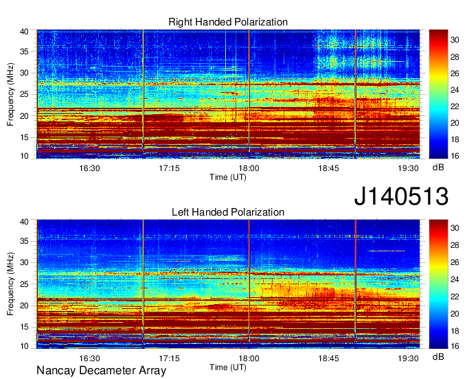
Task: Click 18:45 time tick of Left Handed plot
Action: pos(328,358)
